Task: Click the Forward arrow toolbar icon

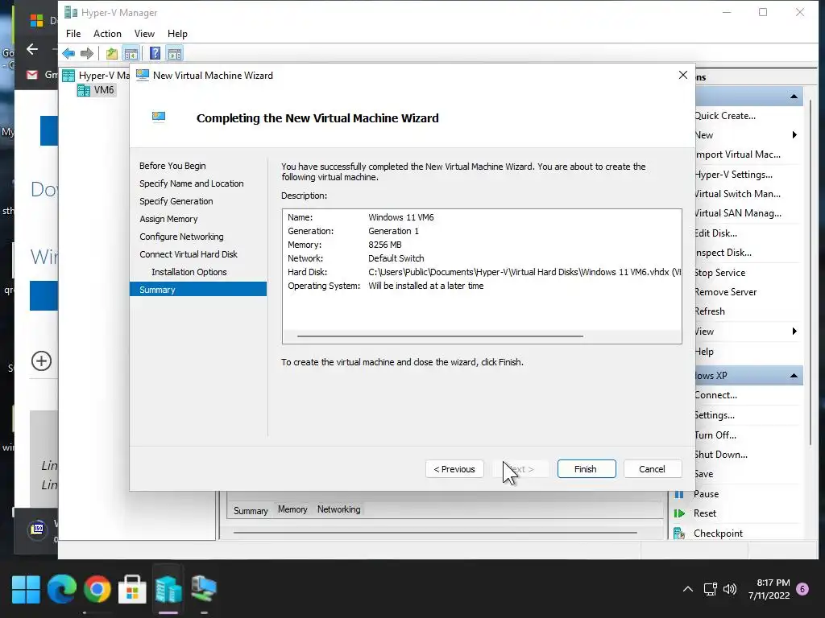Action: click(87, 53)
